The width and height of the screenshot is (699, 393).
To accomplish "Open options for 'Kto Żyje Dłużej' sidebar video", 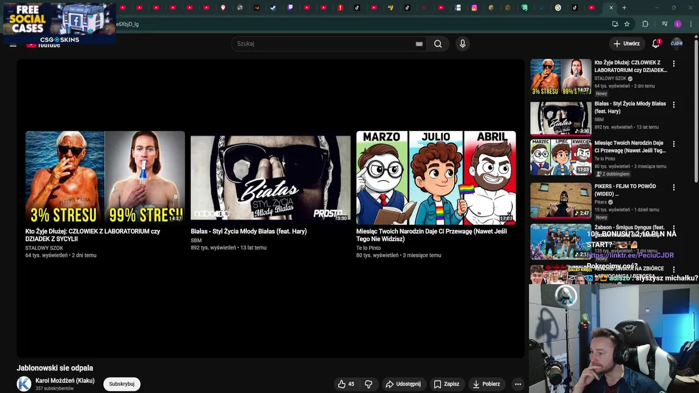I will tap(673, 64).
